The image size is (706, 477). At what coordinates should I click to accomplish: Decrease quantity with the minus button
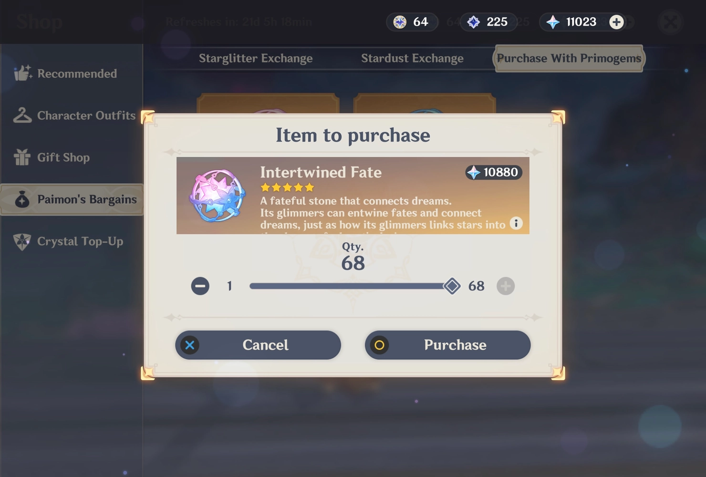click(200, 286)
